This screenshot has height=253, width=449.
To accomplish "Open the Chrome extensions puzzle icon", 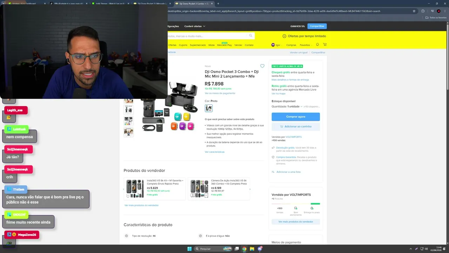I will 423,11.
